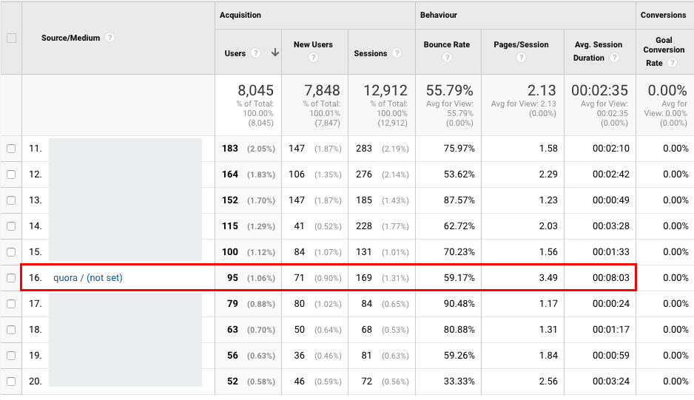Check the box for row 15

pyautogui.click(x=11, y=252)
